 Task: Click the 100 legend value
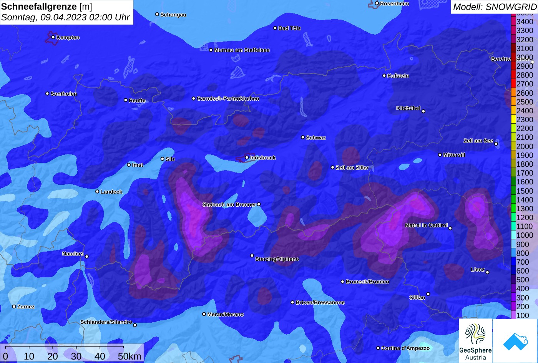coord(523,315)
